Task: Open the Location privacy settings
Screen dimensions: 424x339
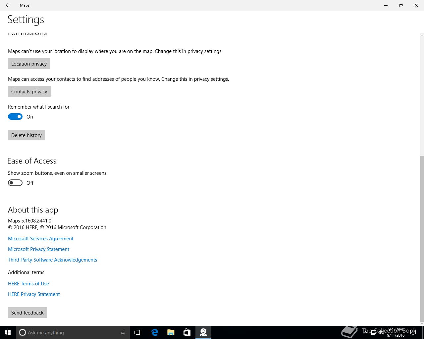Action: [29, 64]
